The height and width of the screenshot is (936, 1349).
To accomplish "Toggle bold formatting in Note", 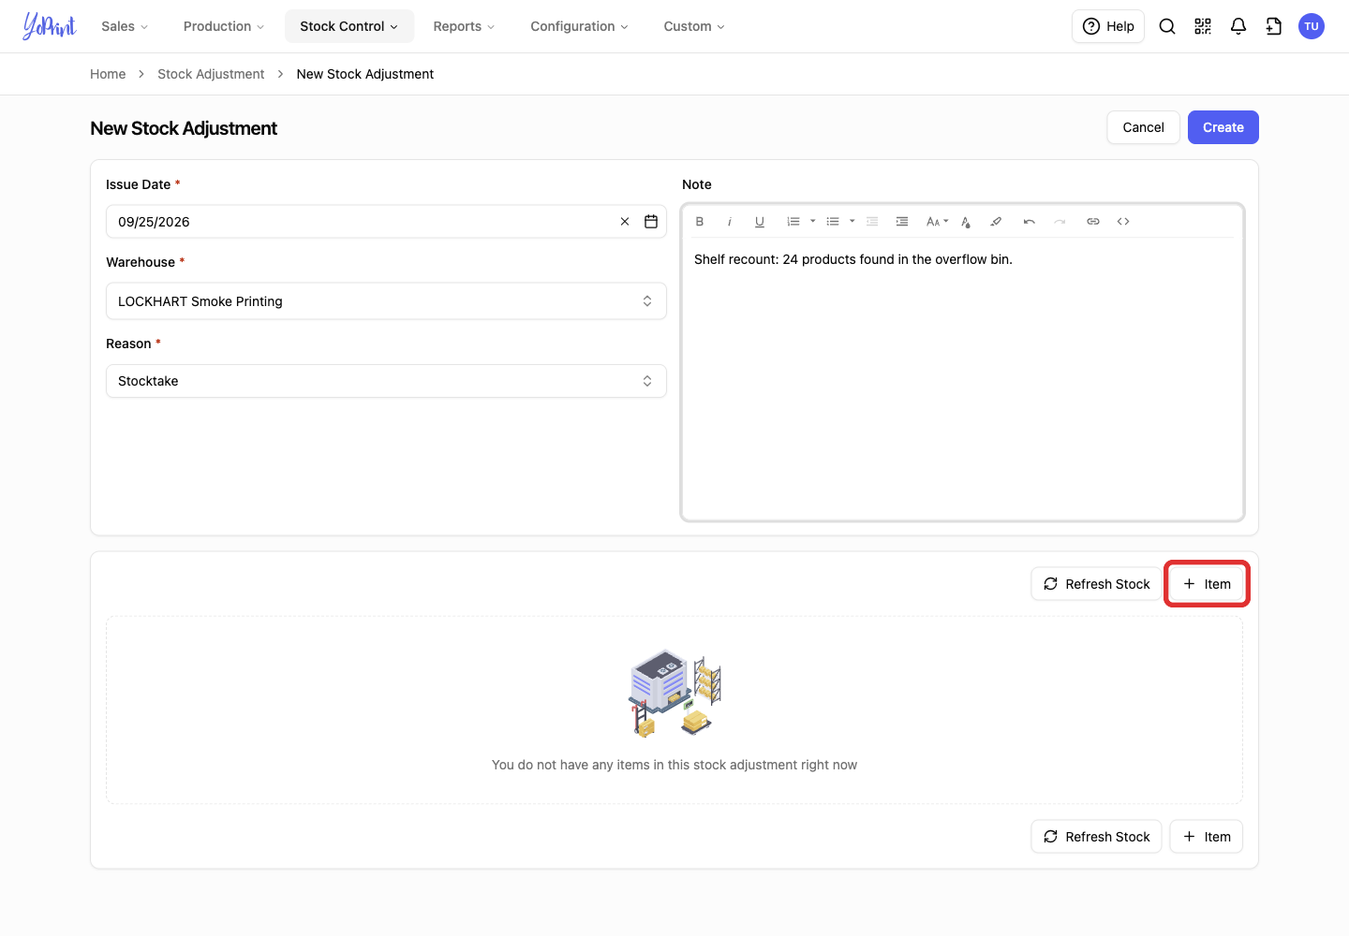I will click(700, 222).
